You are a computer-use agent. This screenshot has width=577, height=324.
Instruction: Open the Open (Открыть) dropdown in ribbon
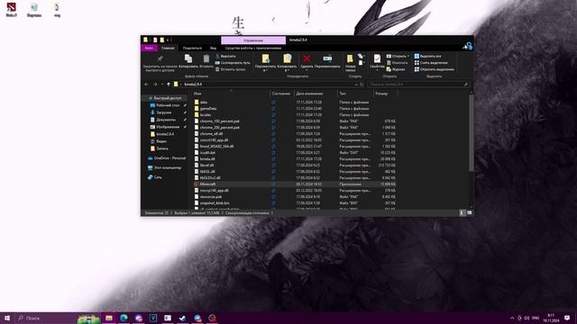point(398,56)
